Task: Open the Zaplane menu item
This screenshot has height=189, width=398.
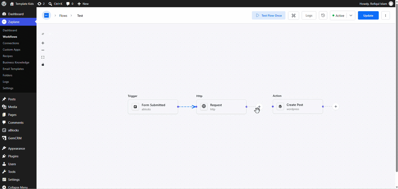Action: point(18,22)
